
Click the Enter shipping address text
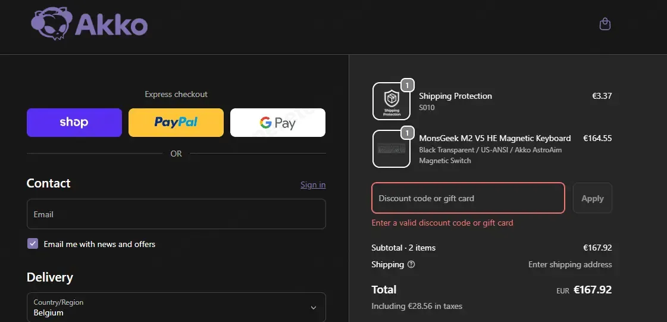570,265
